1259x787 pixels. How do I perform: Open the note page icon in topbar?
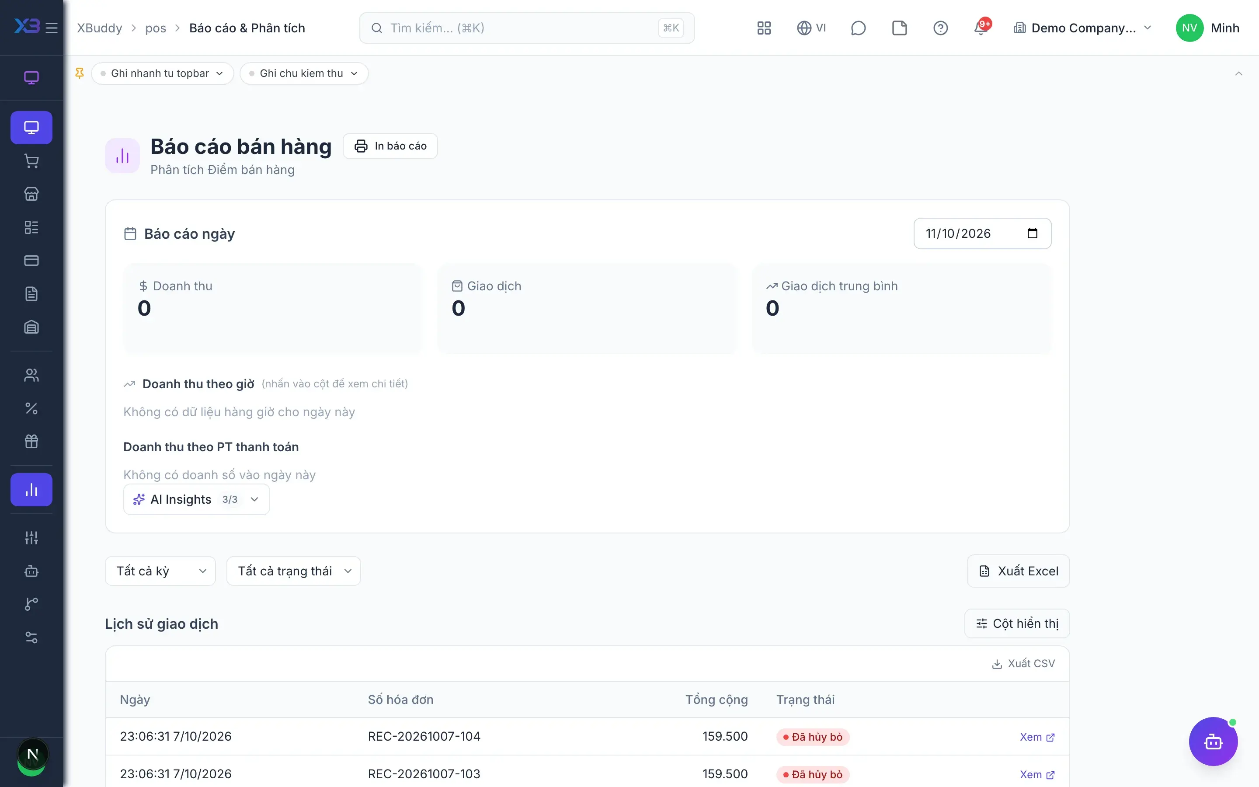pos(899,28)
